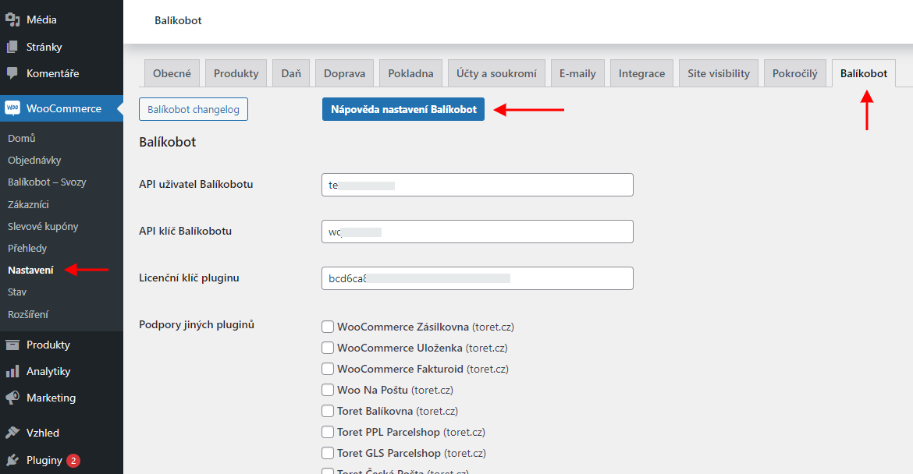Open Komentáře via its speech-bubble icon
This screenshot has height=474, width=913.
point(12,73)
